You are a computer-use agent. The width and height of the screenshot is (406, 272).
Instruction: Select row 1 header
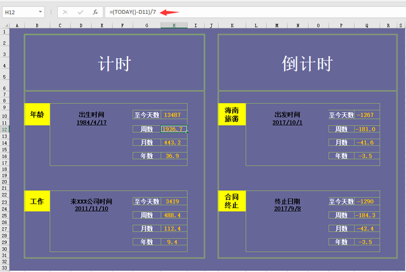(x=4, y=32)
